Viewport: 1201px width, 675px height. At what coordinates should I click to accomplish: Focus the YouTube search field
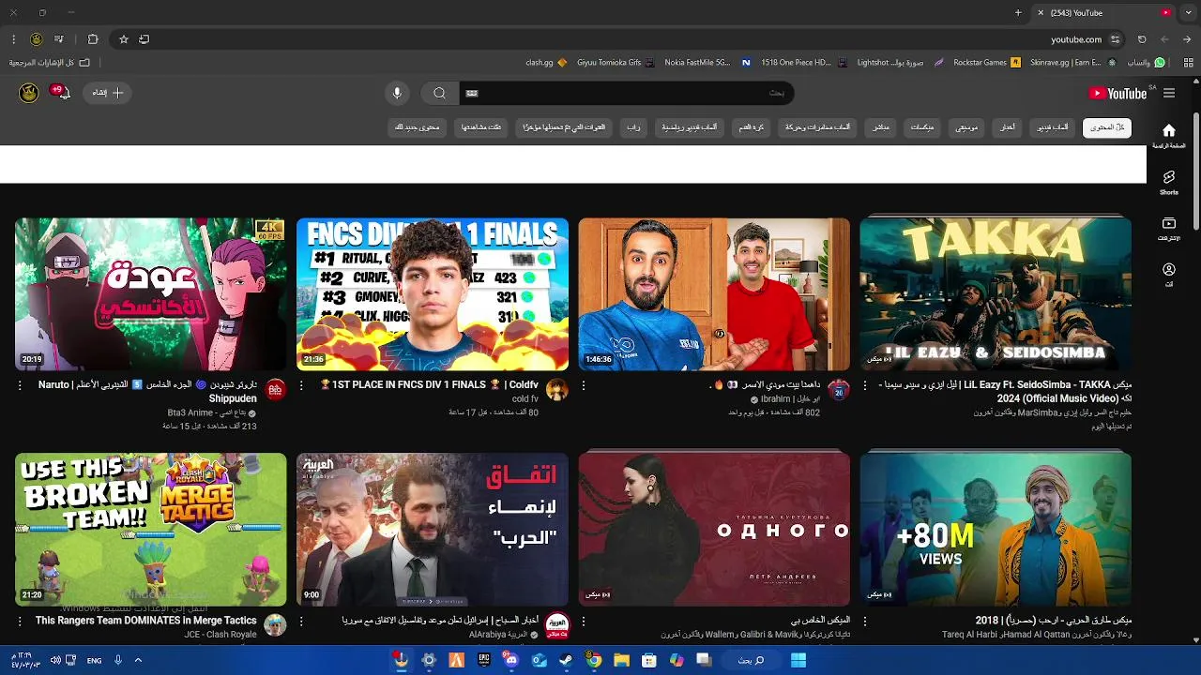[629, 93]
